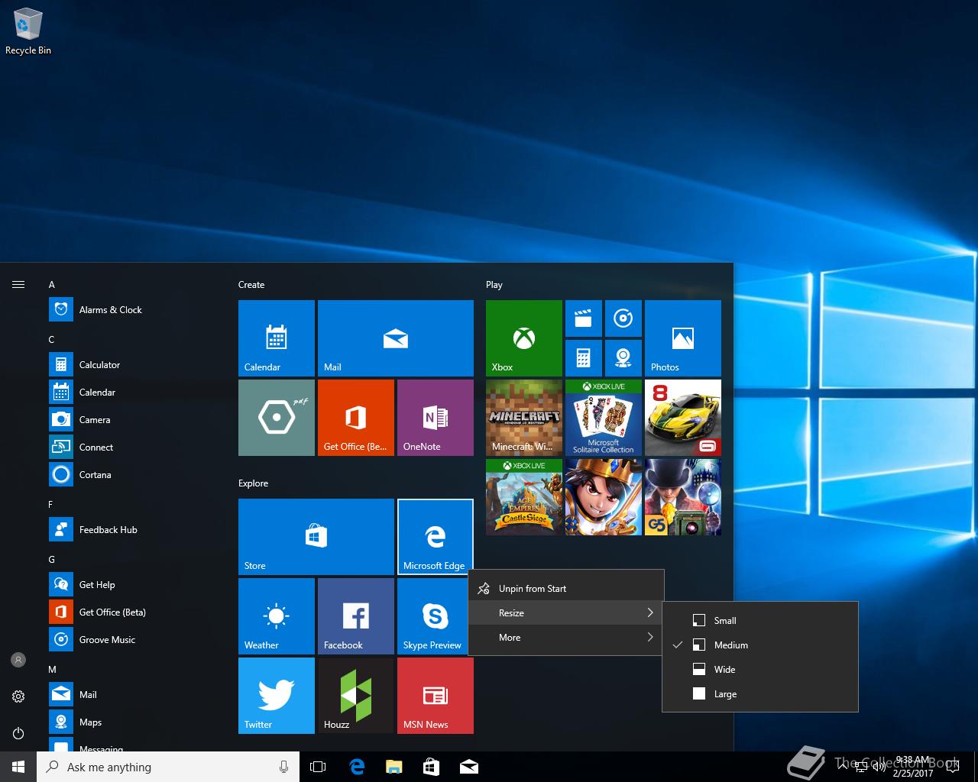Choose the Small tile size
This screenshot has height=782, width=978.
(760, 621)
